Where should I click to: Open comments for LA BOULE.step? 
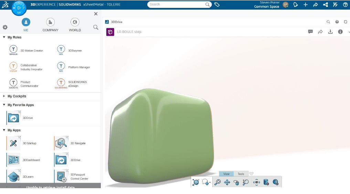coord(310,32)
